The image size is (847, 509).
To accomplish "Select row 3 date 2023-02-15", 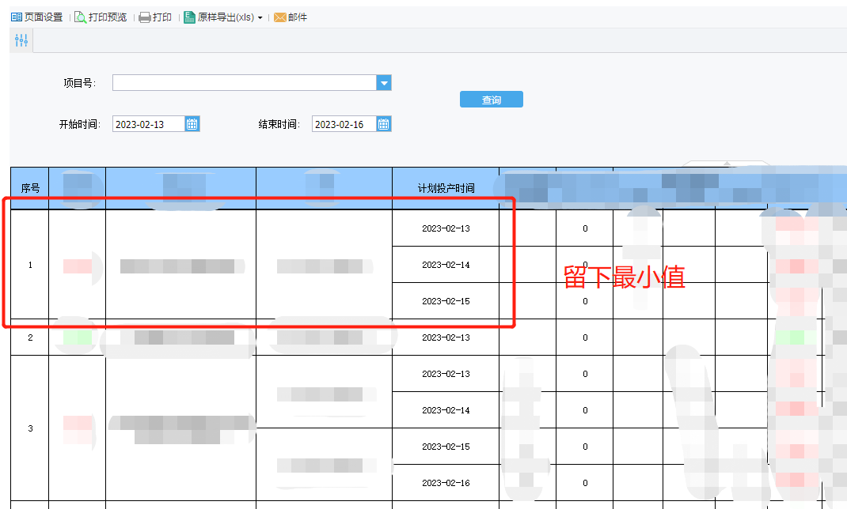I will tap(446, 447).
